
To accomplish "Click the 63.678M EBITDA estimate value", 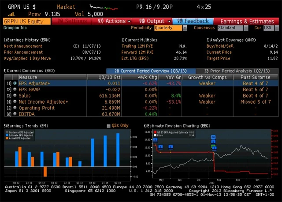I will coord(111,114).
